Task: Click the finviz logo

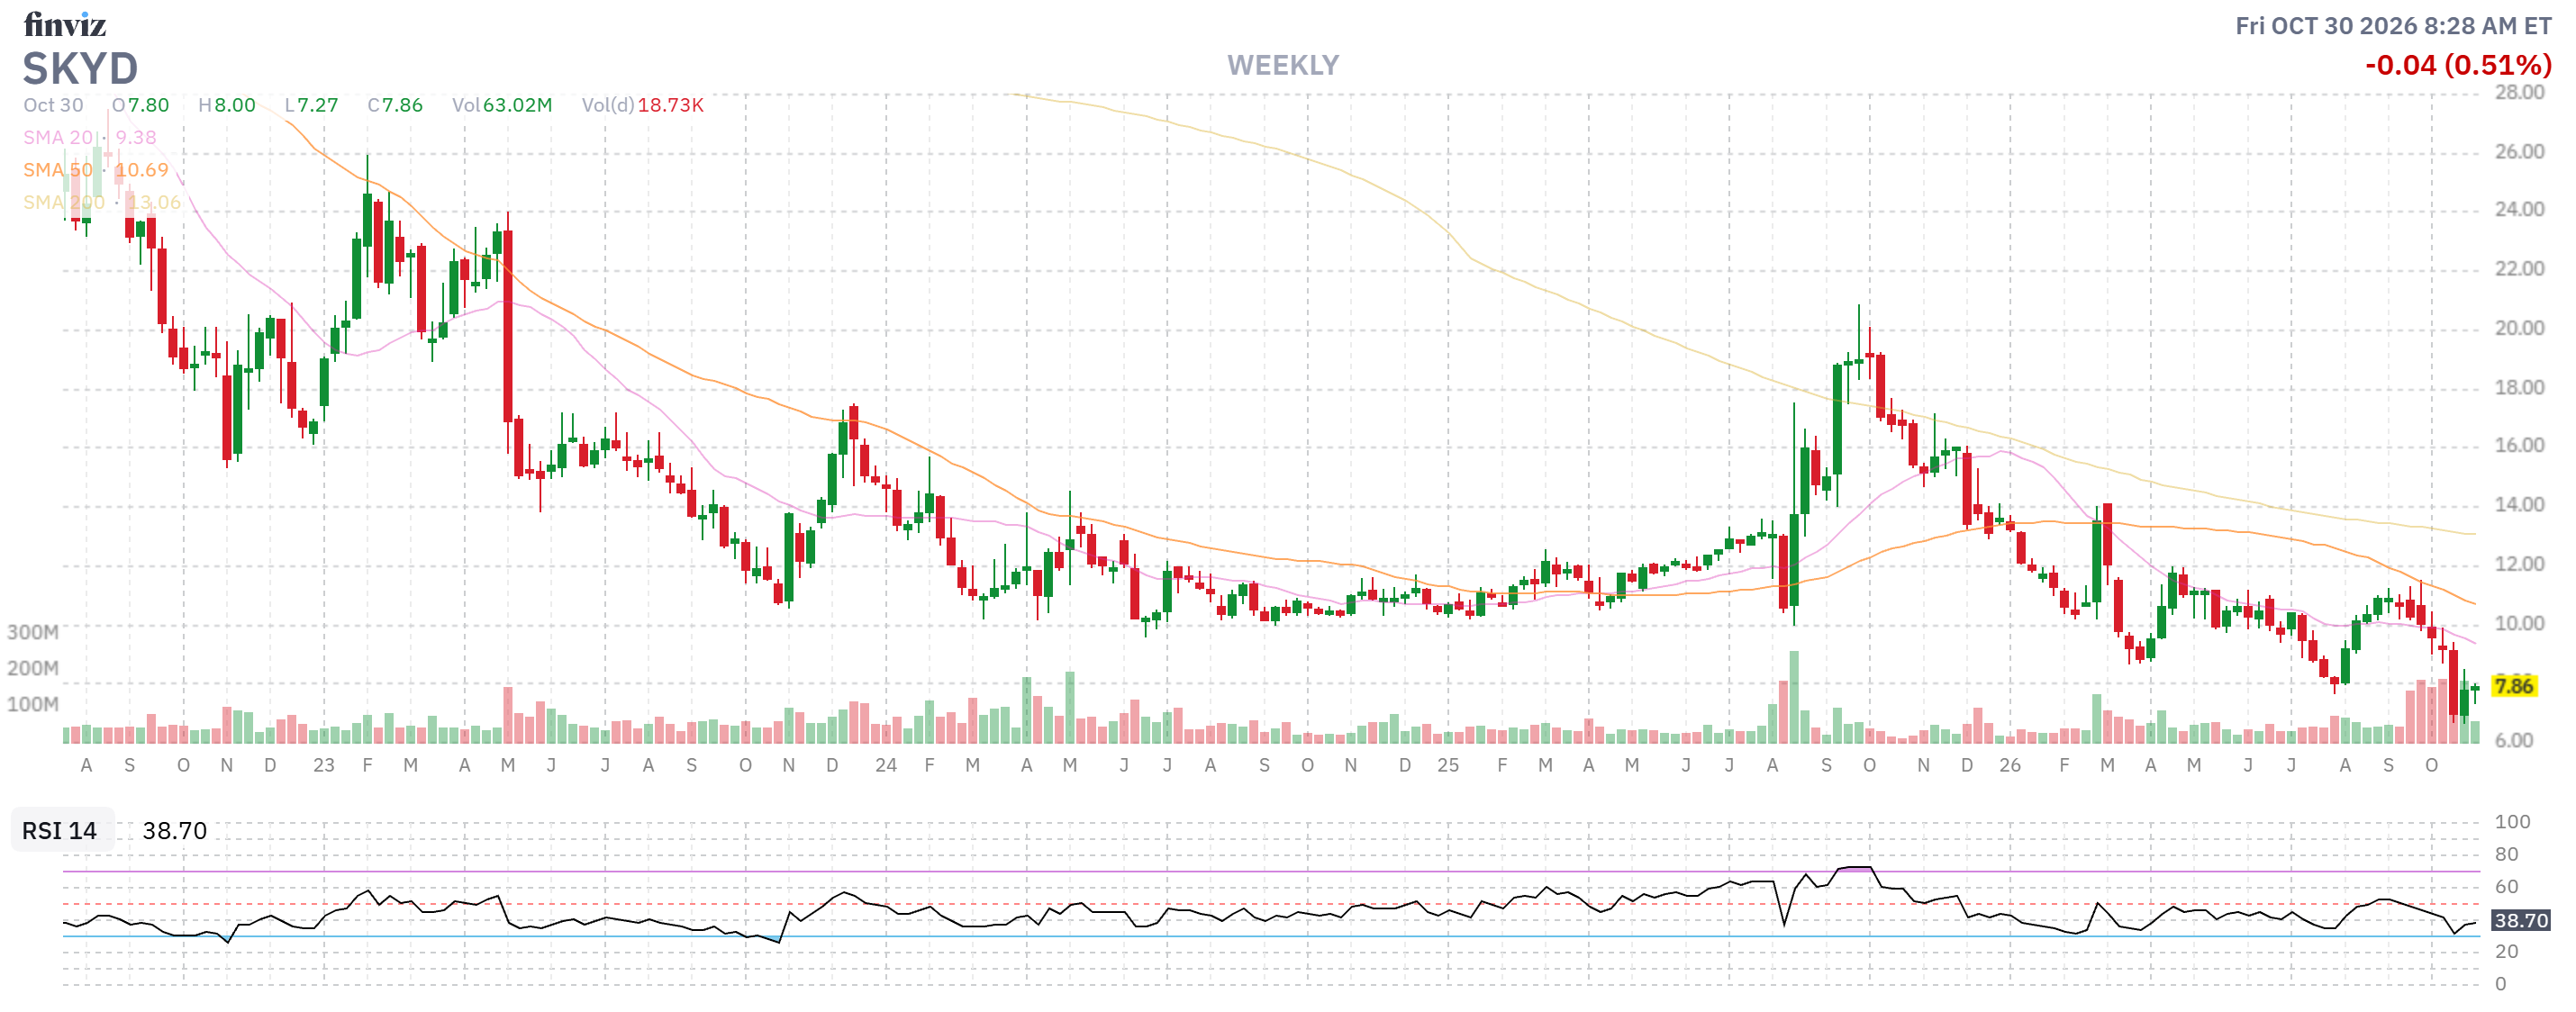Action: coord(65,24)
